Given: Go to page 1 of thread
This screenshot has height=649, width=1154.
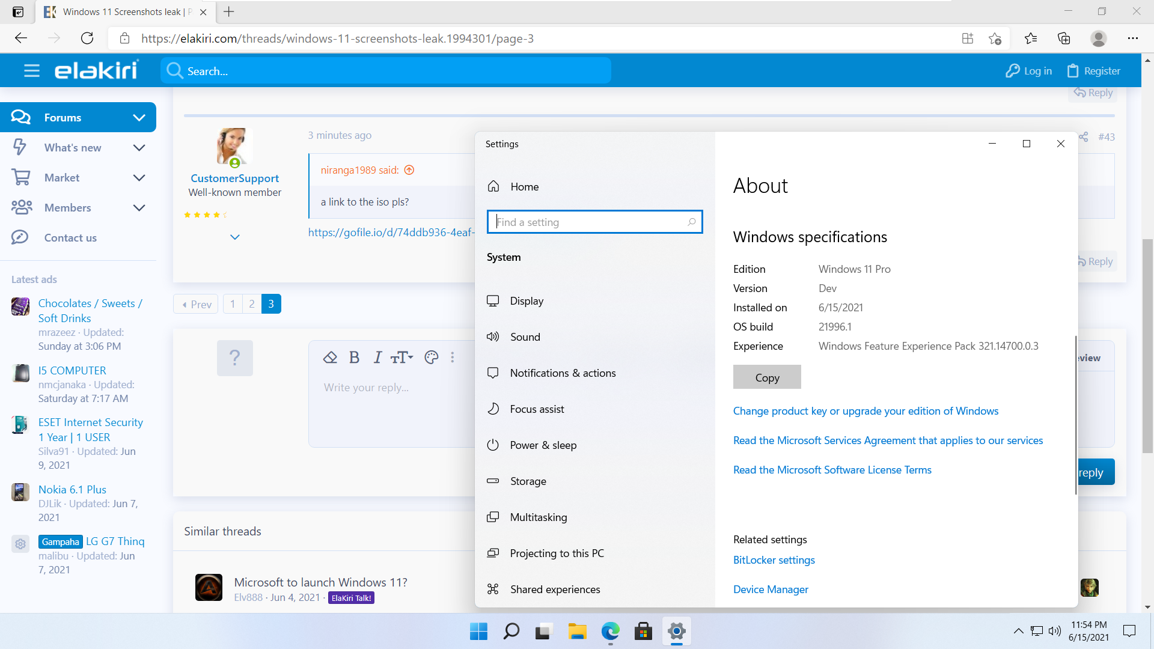Looking at the screenshot, I should tap(233, 304).
